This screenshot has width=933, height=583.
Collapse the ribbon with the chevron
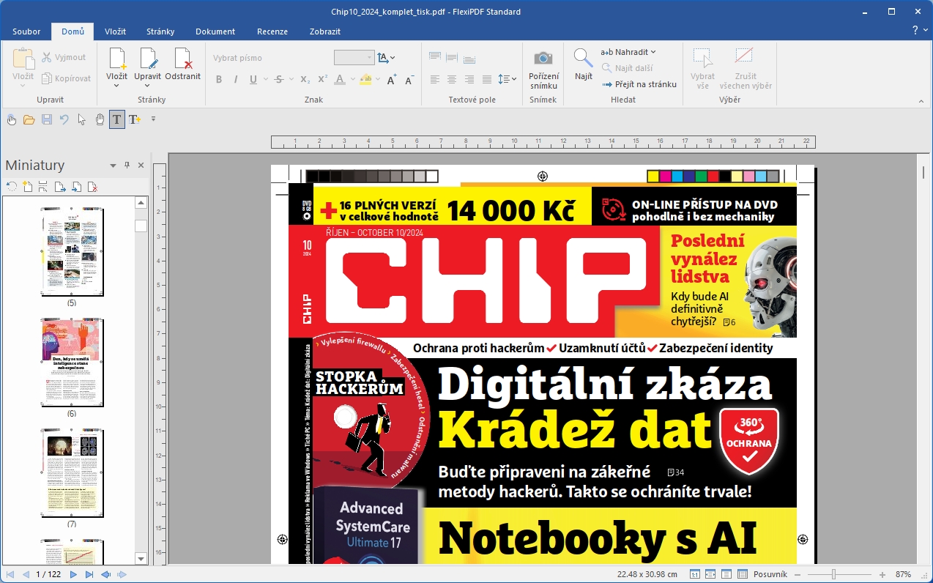(x=925, y=31)
